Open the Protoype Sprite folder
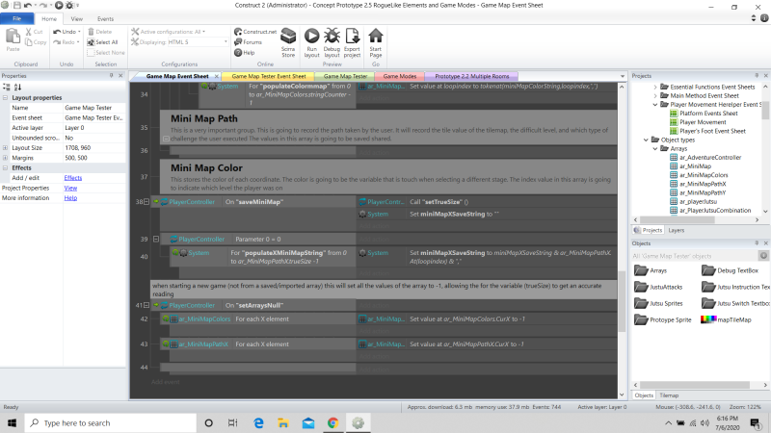Image resolution: width=771 pixels, height=433 pixels. click(x=641, y=319)
